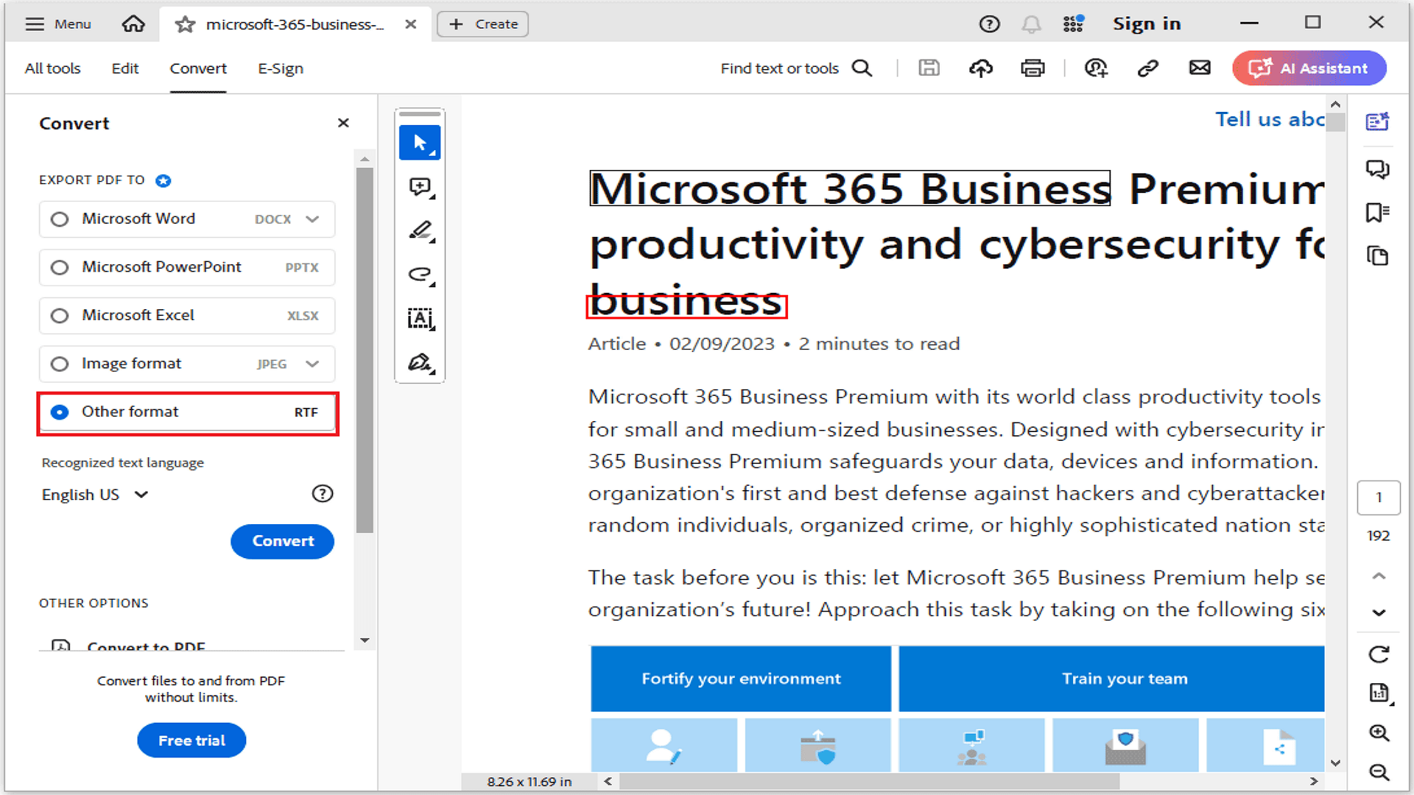Screen dimensions: 1414x795
Task: Open the generative summary panel icon
Action: tap(1378, 121)
